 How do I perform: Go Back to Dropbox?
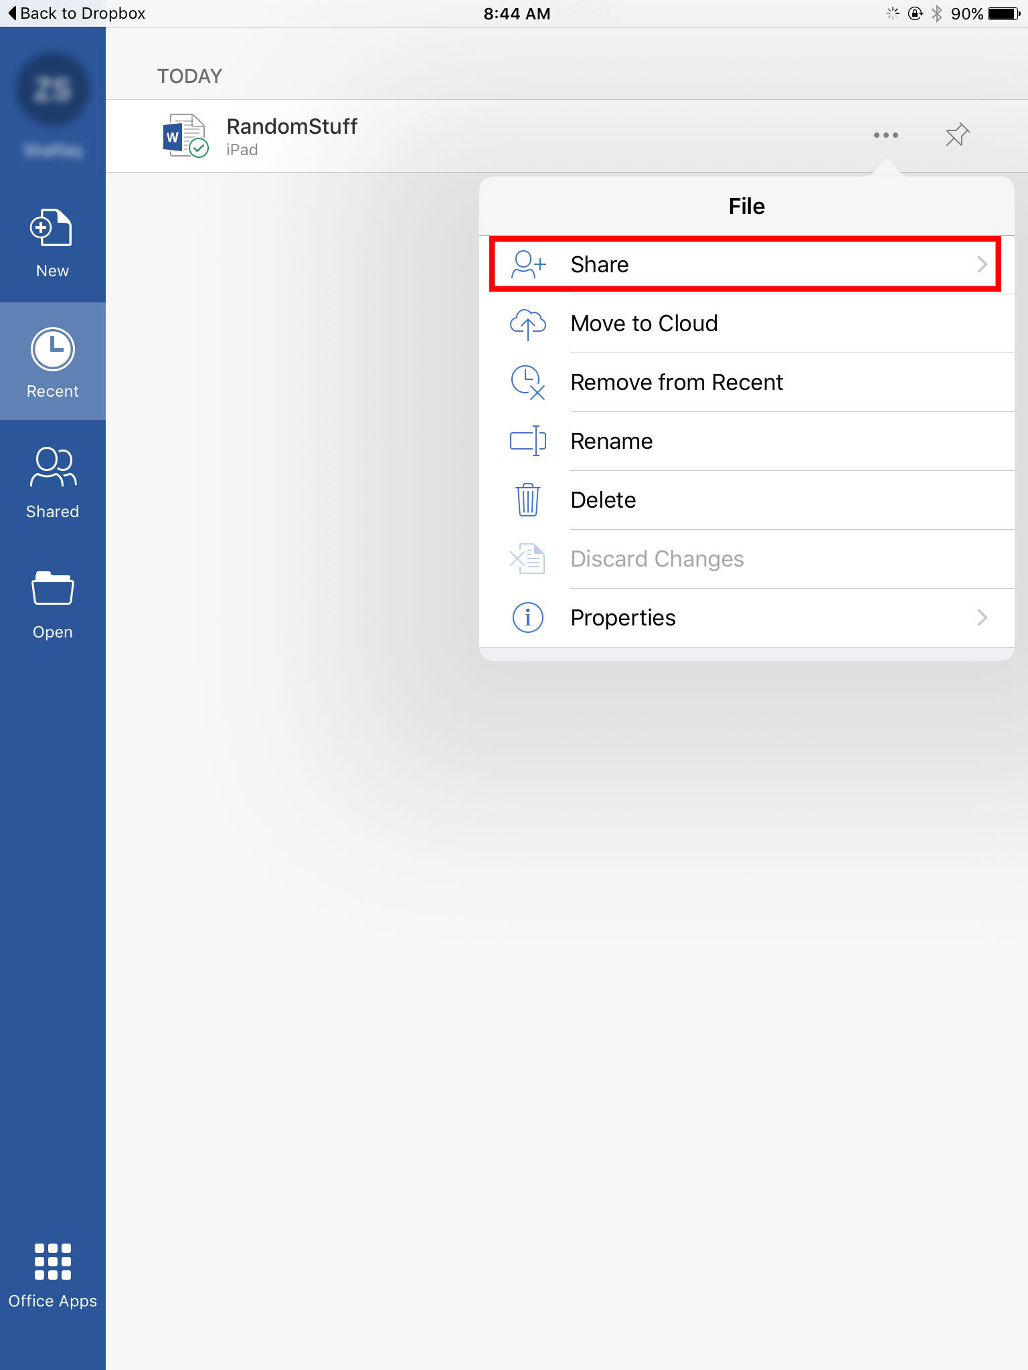tap(76, 13)
